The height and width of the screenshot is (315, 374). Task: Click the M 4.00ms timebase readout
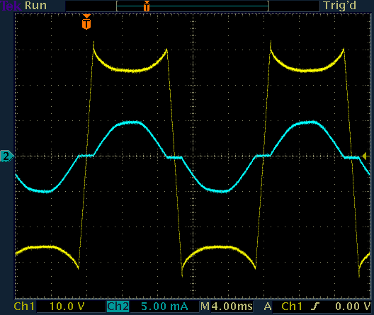click(x=227, y=307)
